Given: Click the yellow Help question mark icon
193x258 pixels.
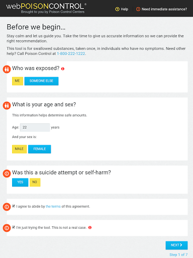Looking at the screenshot, I should click(117, 9).
